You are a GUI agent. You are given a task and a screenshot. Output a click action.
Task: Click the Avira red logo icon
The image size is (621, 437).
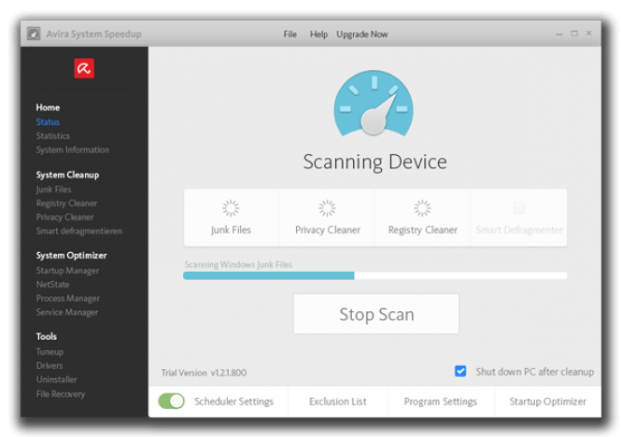pos(84,68)
